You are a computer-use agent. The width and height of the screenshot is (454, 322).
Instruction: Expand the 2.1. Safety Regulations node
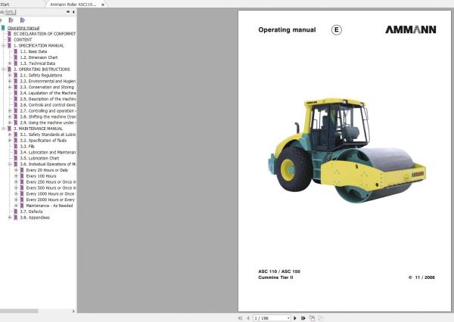(x=10, y=76)
